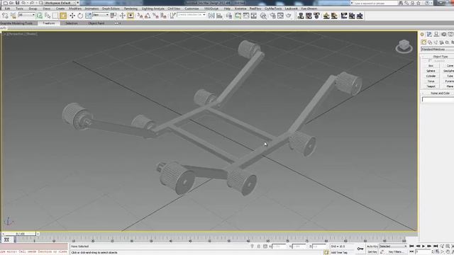Screen dimensions: 454x255
Task: Click the Select and Link icon
Action: pyautogui.click(x=5, y=16)
